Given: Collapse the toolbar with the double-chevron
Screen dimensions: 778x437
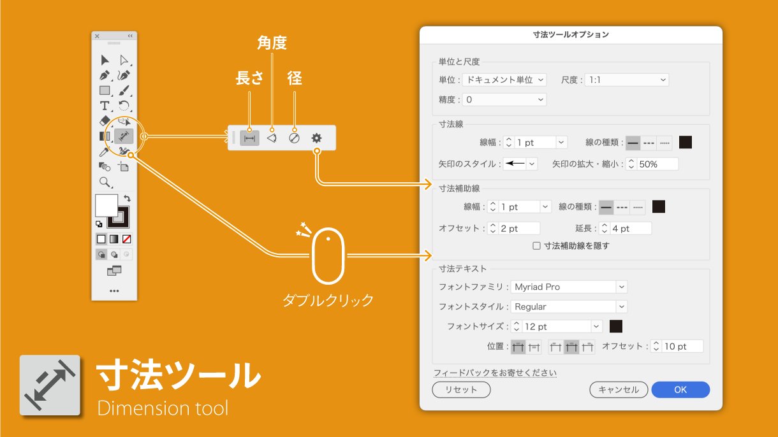Looking at the screenshot, I should click(131, 36).
